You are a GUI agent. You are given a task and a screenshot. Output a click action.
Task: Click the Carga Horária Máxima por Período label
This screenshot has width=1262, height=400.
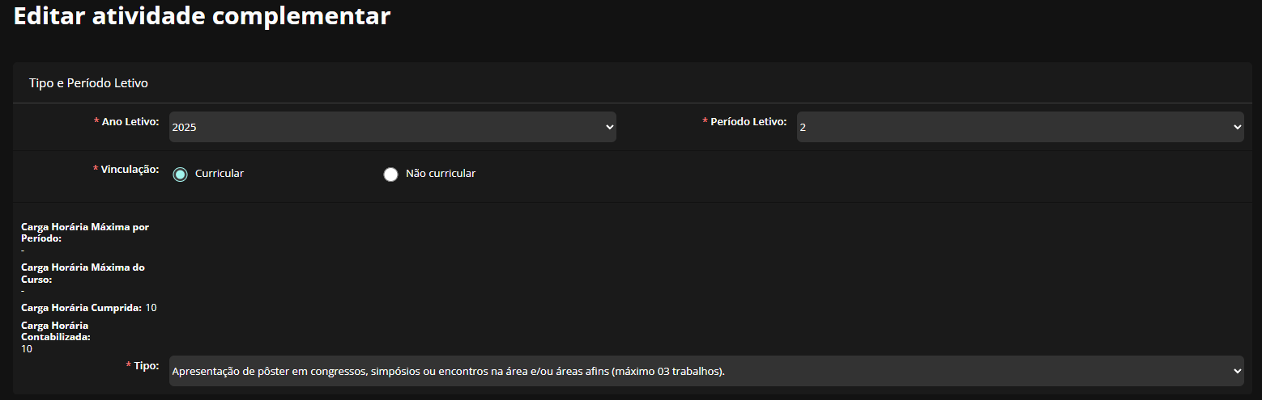(x=84, y=233)
